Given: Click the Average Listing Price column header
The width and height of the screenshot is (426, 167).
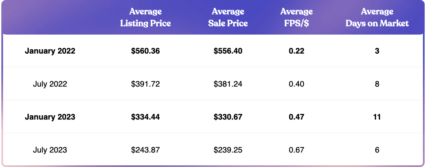Looking at the screenshot, I should 145,18.
